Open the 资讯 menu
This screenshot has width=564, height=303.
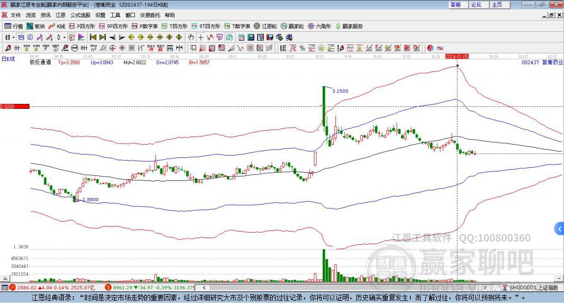pyautogui.click(x=45, y=15)
